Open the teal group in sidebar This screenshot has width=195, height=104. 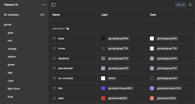[10, 73]
